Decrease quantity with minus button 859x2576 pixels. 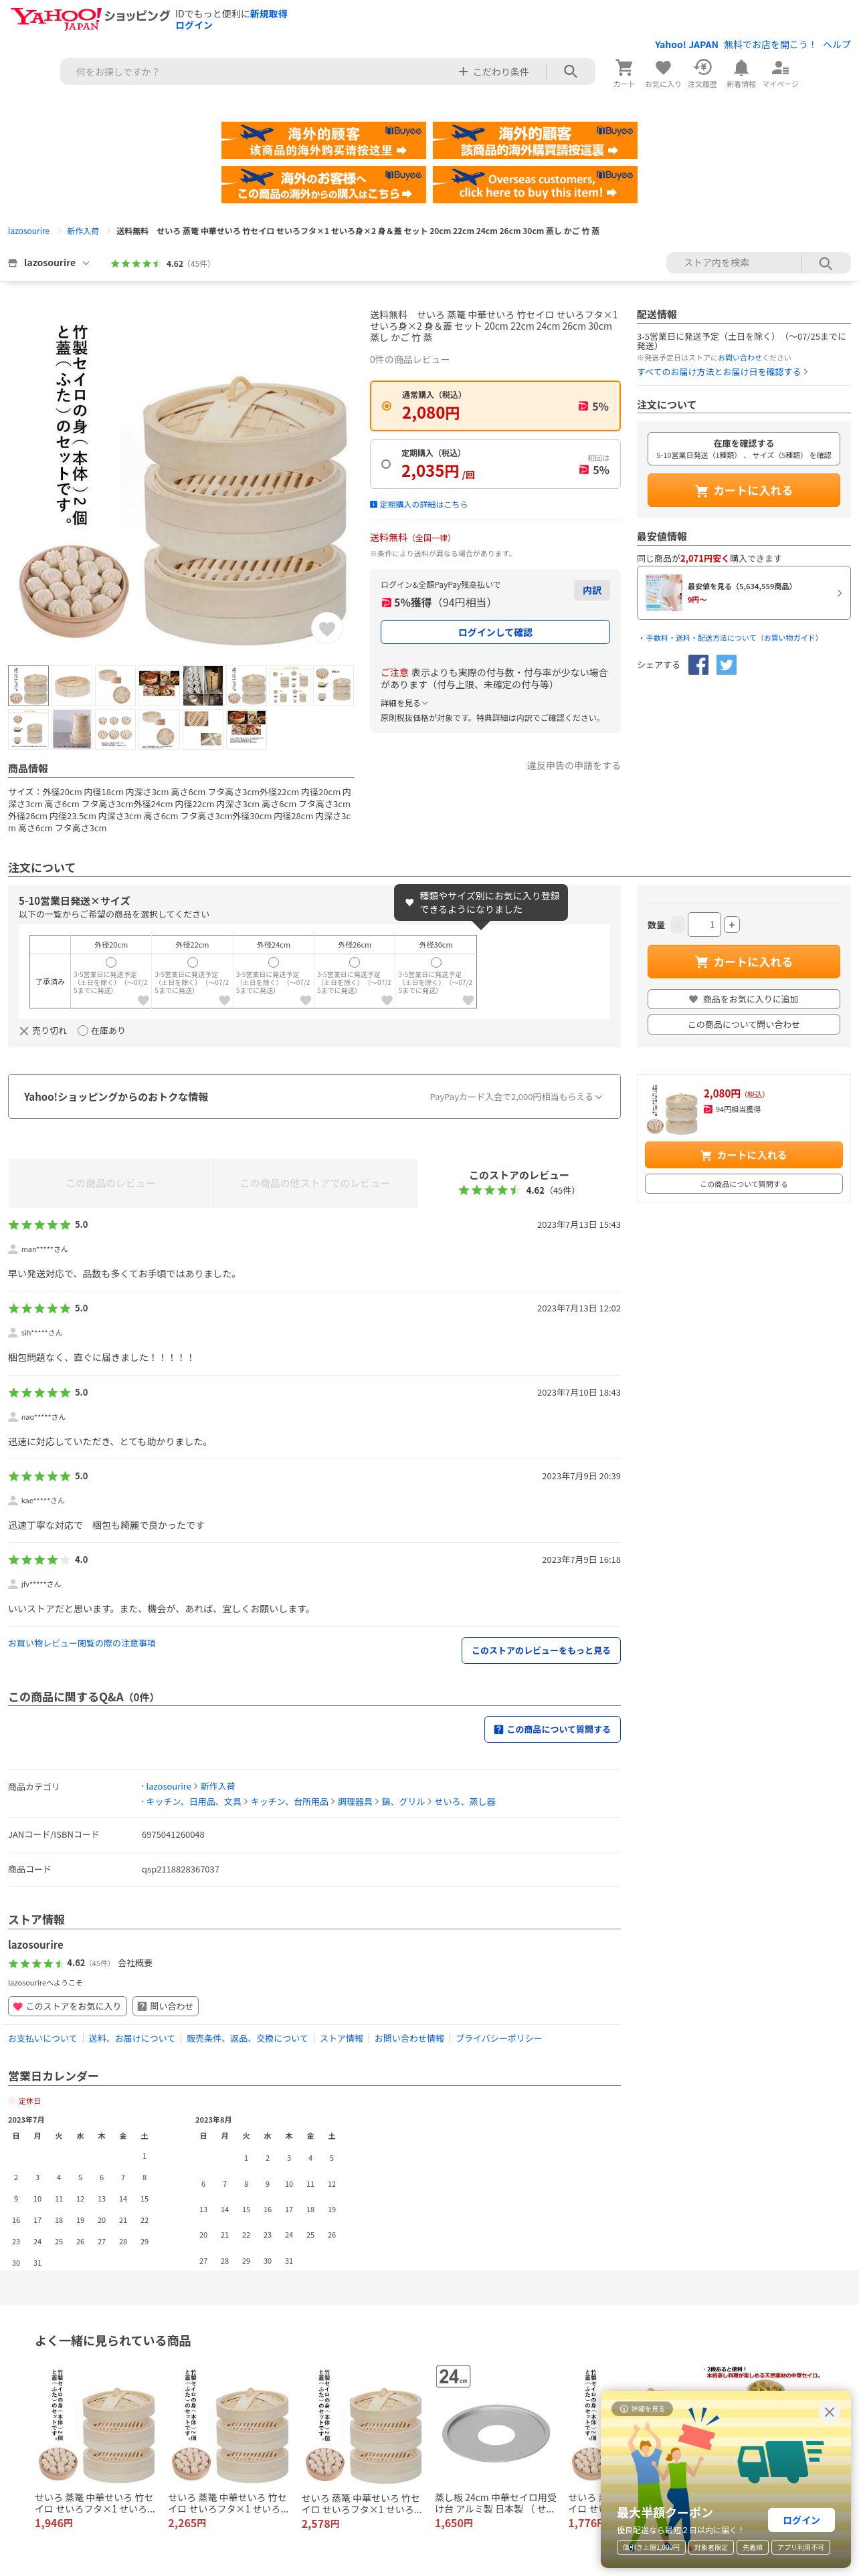[x=677, y=925]
